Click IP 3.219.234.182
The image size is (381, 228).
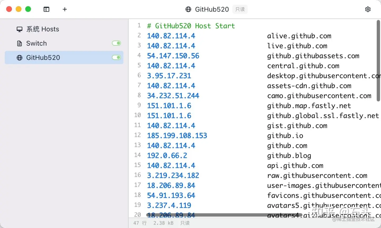click(x=173, y=176)
